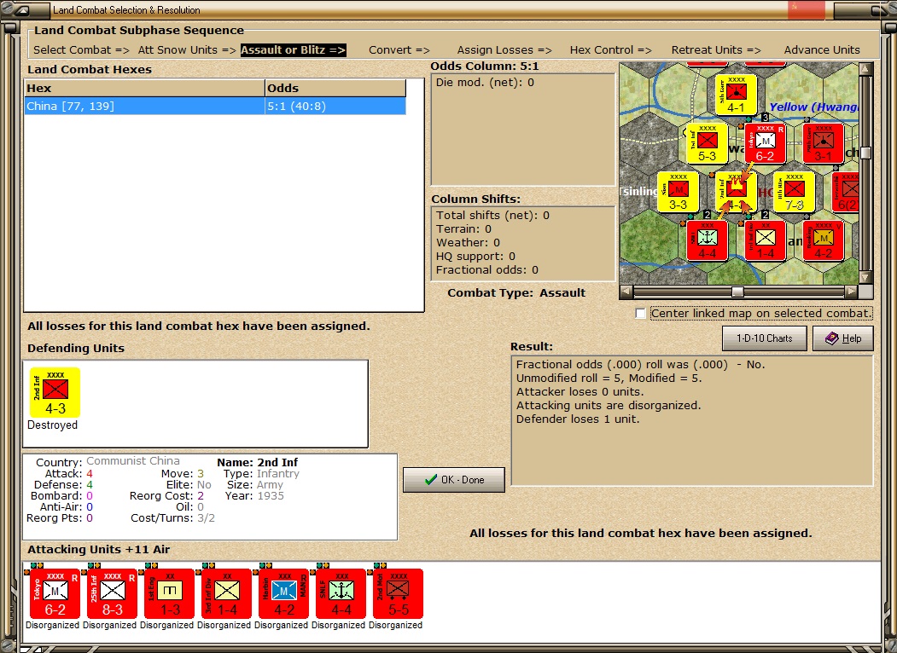897x653 pixels.
Task: Click the 4-1 garrison counter on map
Action: 737,95
